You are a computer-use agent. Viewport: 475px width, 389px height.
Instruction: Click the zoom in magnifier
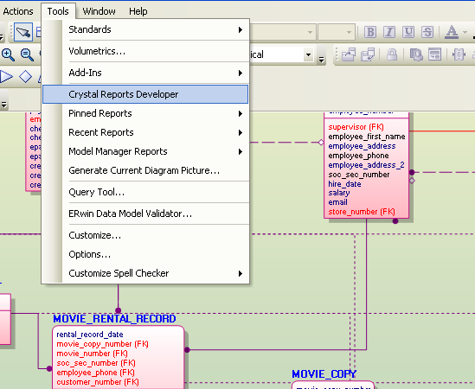tap(8, 54)
